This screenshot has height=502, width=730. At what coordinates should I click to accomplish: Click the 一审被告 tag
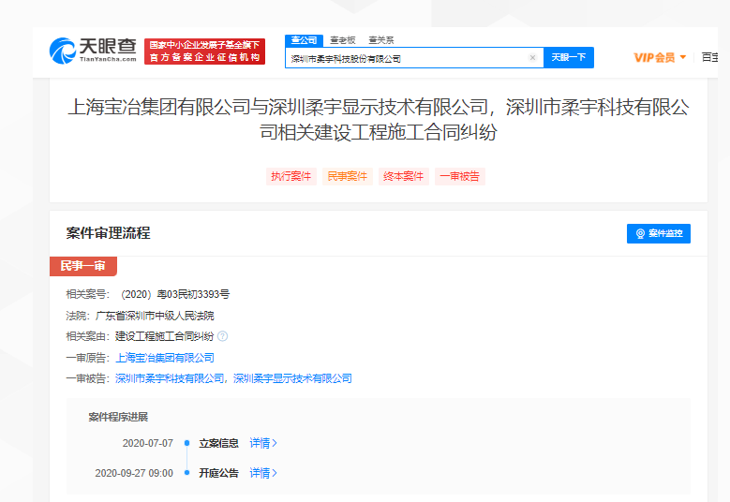point(460,176)
